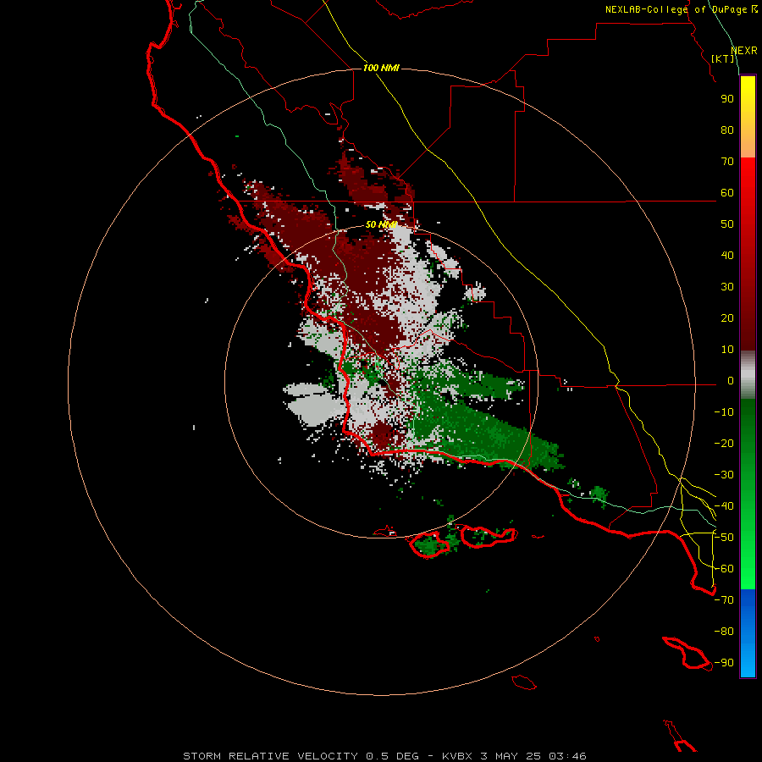Click the blue bottom segment of color bar
762x762 pixels.
(748, 633)
